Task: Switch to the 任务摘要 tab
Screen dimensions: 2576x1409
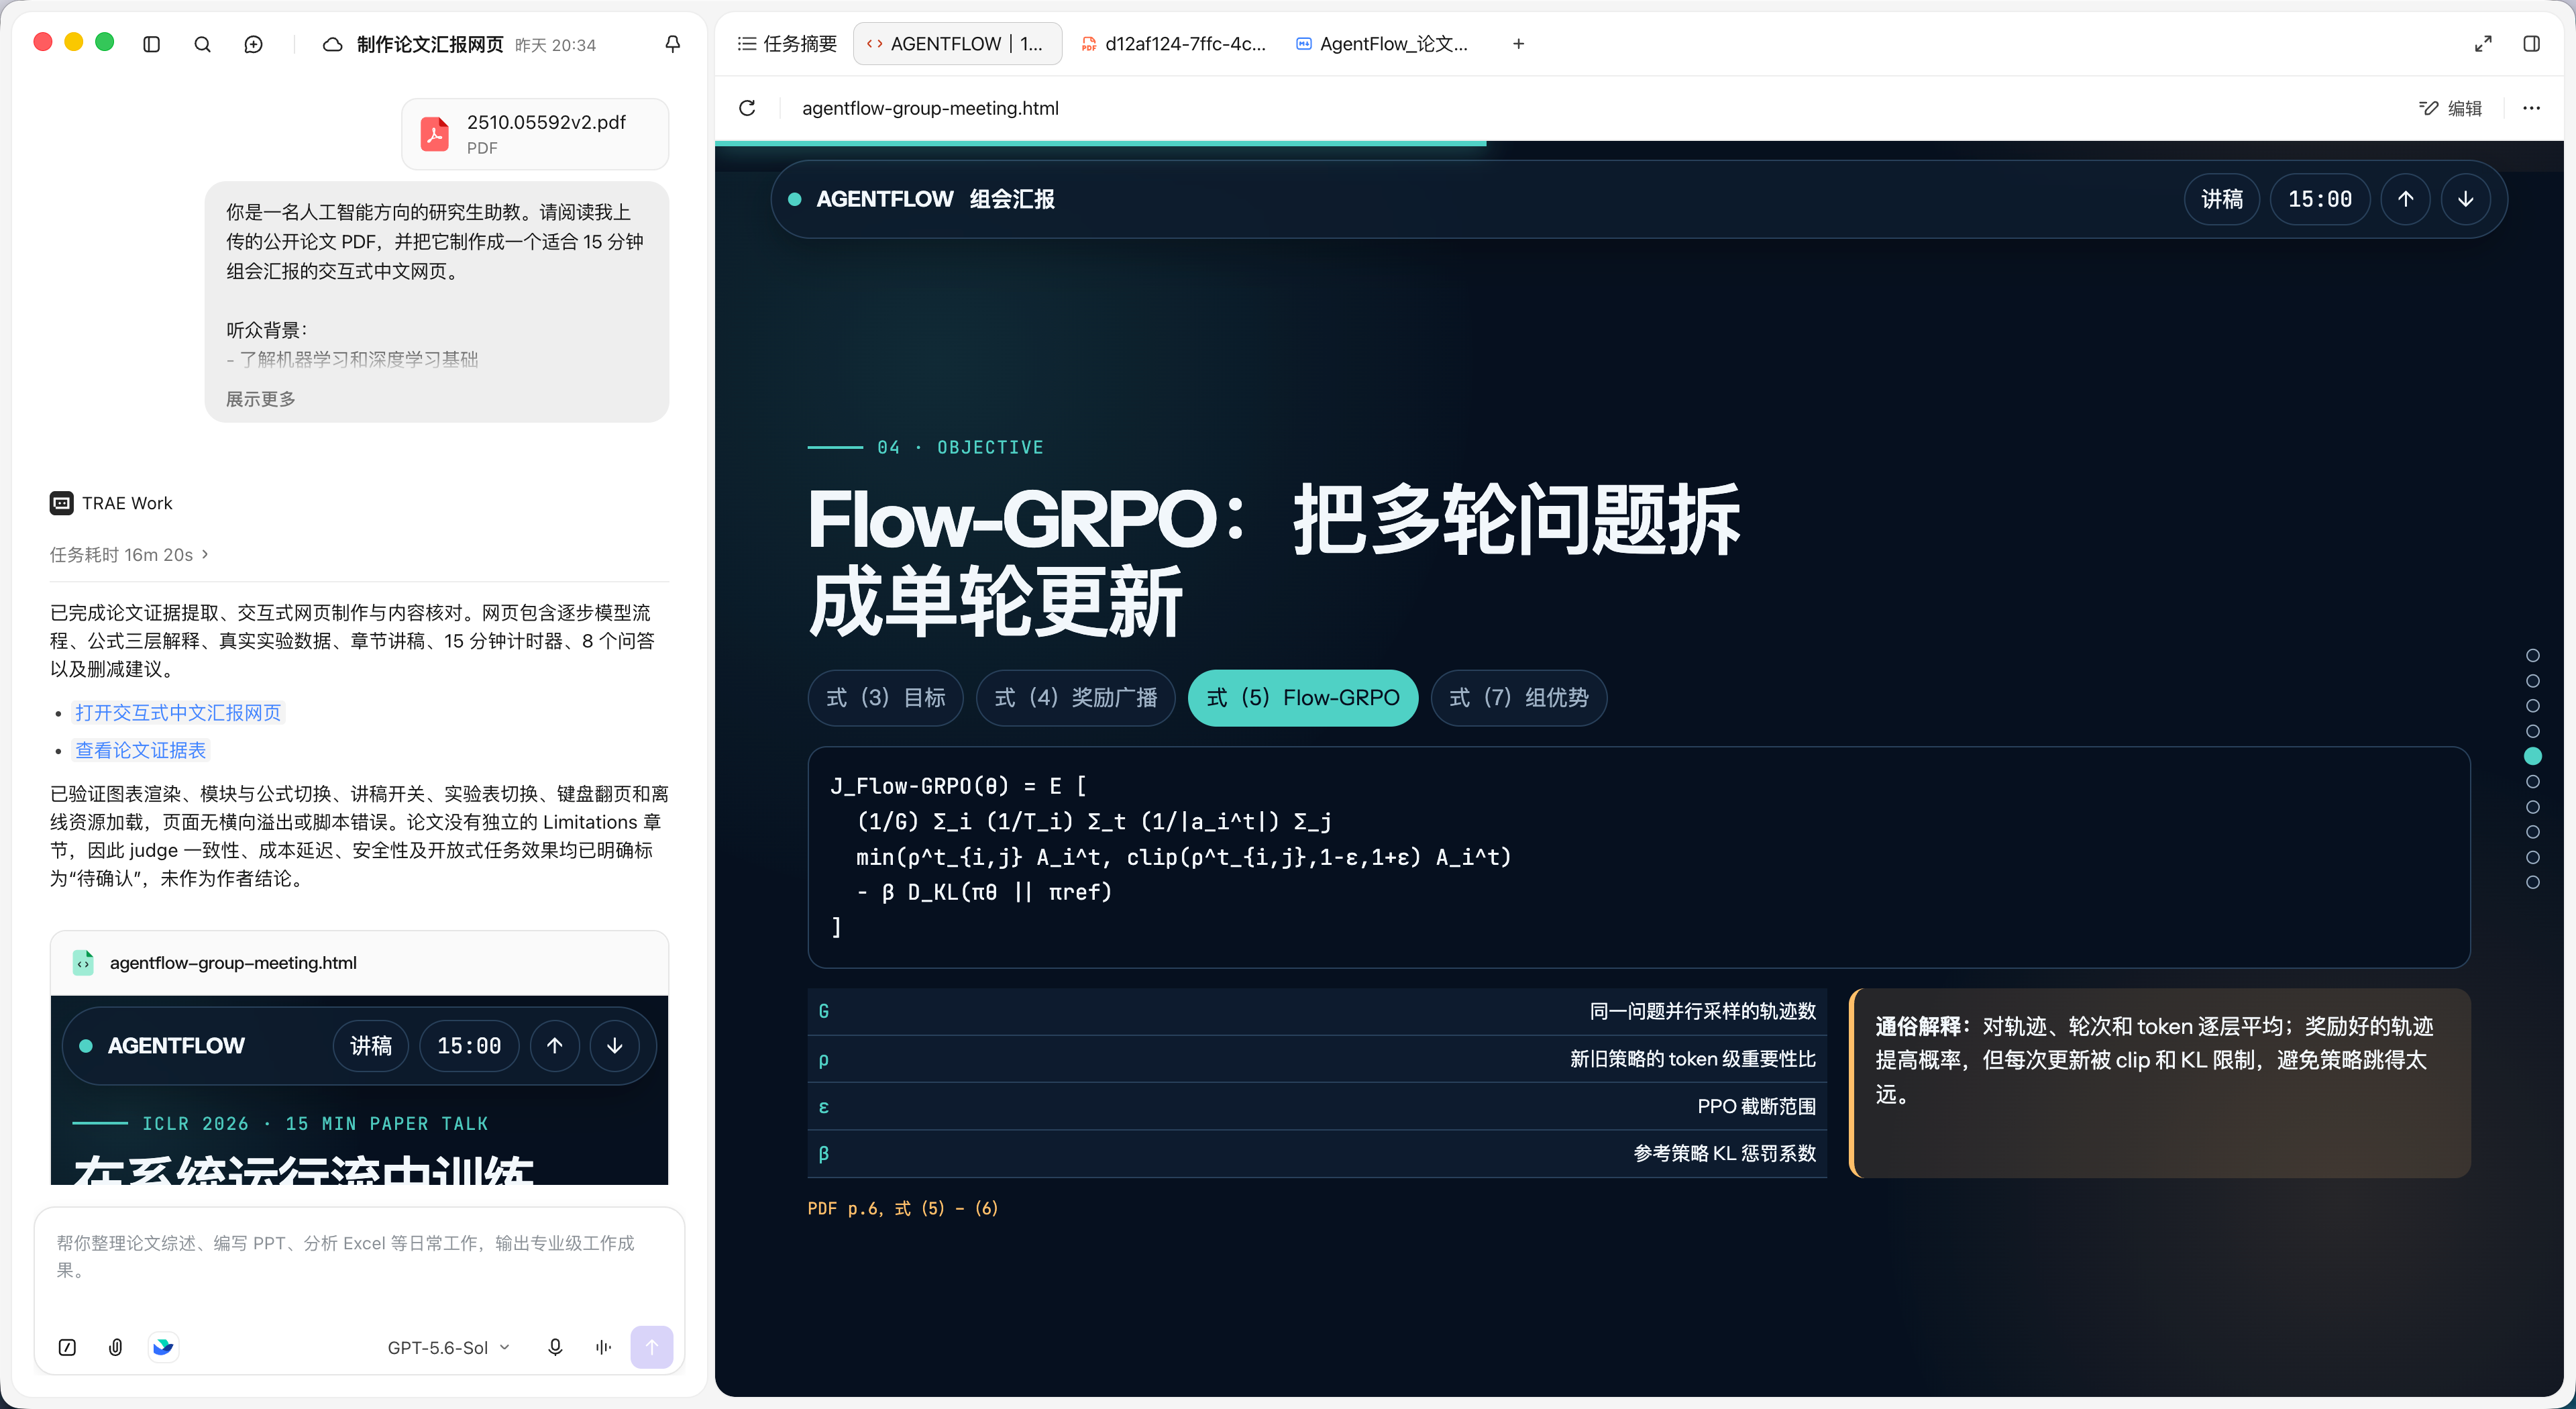Action: tap(786, 44)
